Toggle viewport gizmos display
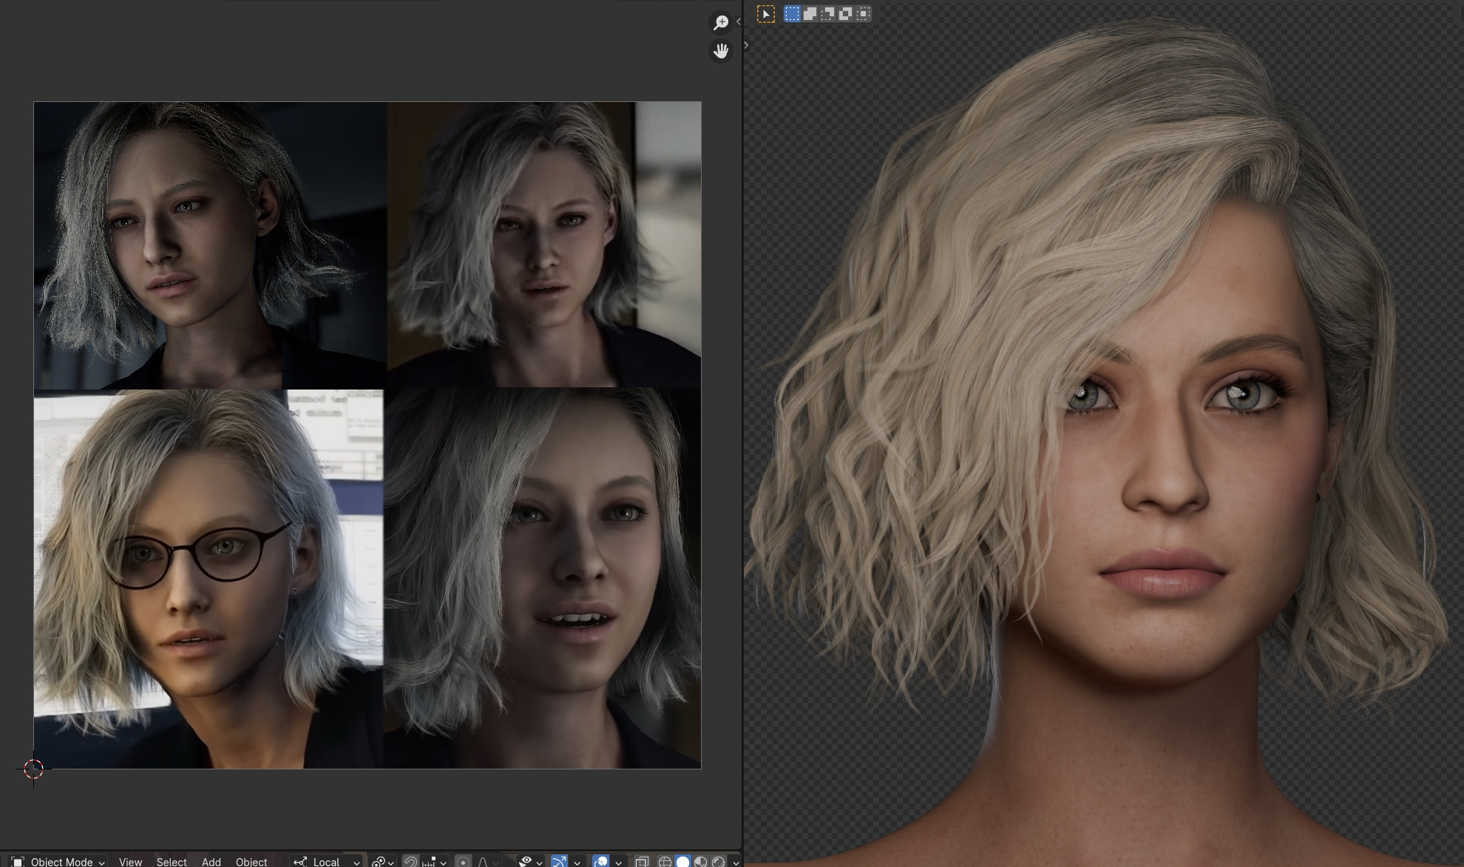Viewport: 1464px width, 867px height. [x=559, y=862]
